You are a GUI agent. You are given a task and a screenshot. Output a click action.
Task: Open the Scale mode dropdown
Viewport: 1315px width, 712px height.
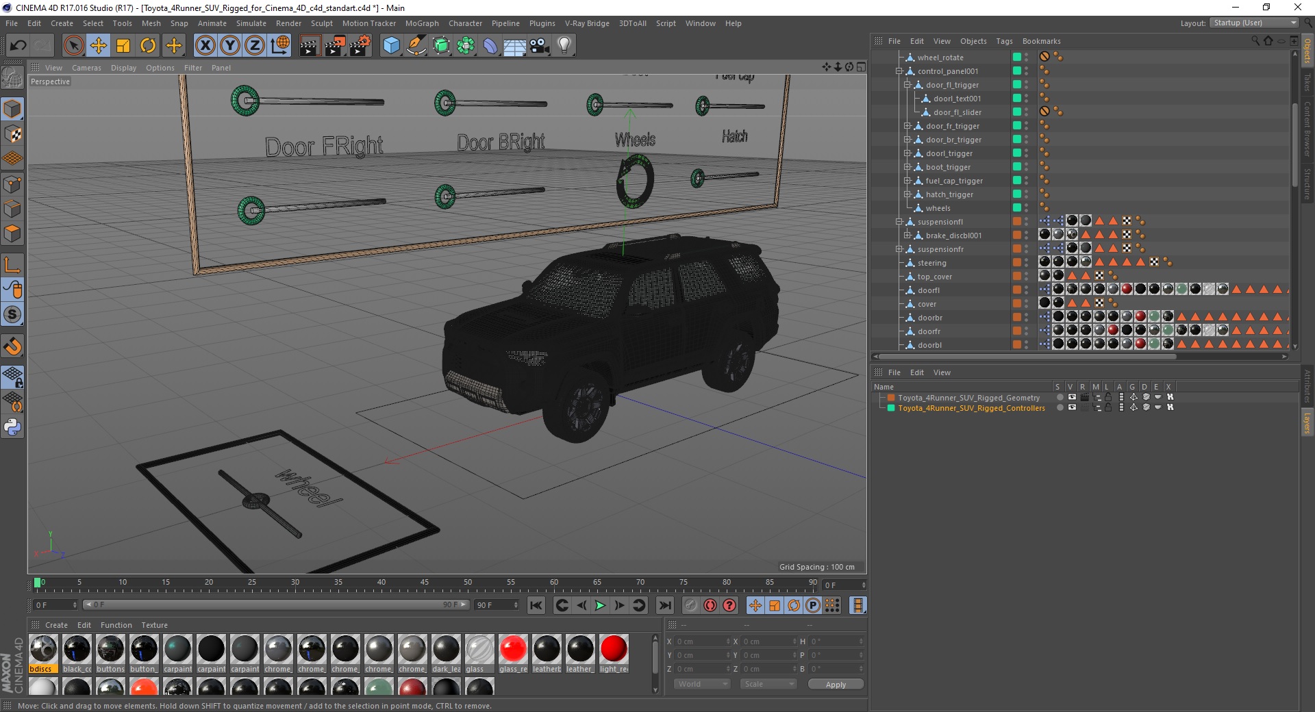[x=768, y=684]
